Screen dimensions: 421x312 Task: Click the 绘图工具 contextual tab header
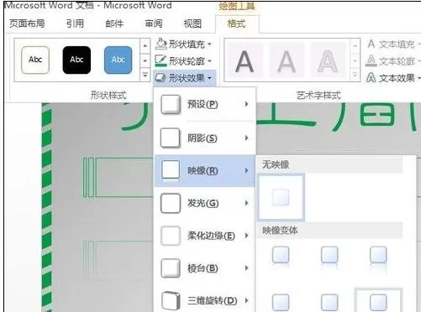tap(237, 6)
